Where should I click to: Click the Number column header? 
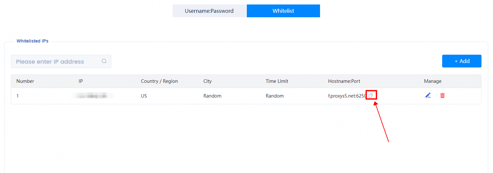point(25,81)
